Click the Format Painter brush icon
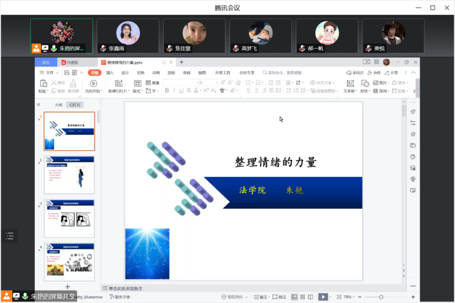Viewport: 455px width, 303px height. 73,83
